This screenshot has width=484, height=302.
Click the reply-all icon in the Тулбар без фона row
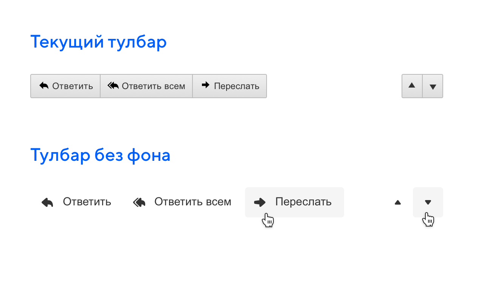click(x=139, y=202)
